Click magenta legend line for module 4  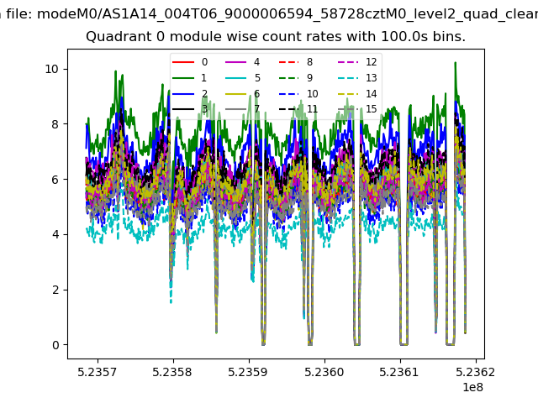point(235,62)
